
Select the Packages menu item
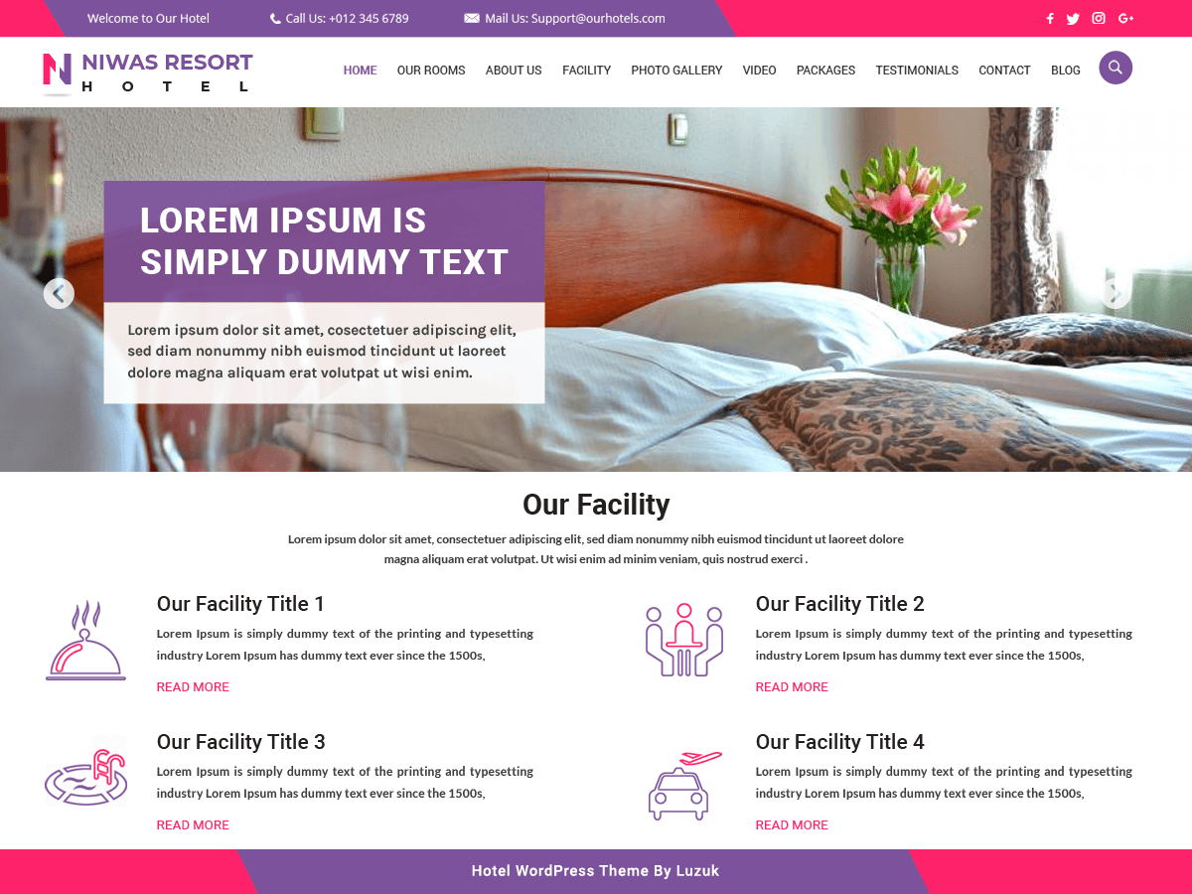tap(825, 71)
